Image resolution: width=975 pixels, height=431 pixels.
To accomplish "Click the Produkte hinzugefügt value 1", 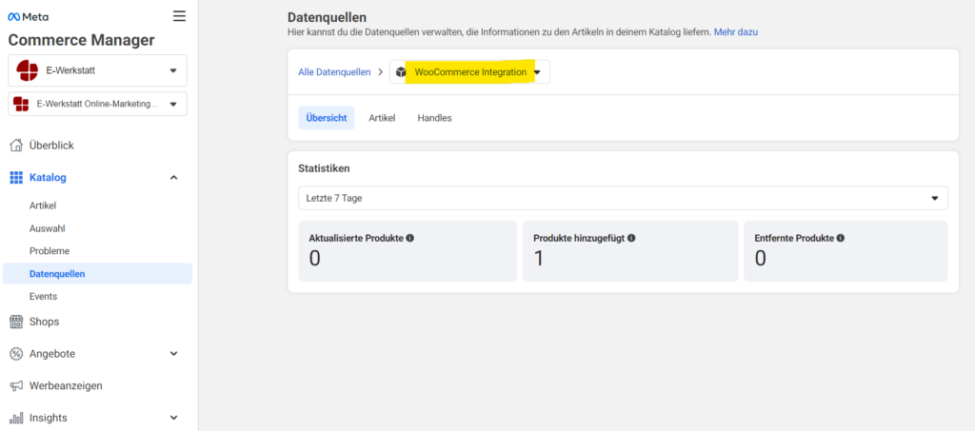I will tap(539, 259).
